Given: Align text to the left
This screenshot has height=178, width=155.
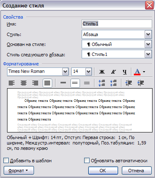Looking at the screenshot, I should coord(12,83).
